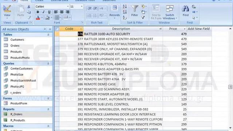Open the Font Color dropdown arrow
The image size is (233, 131).
[42, 18]
